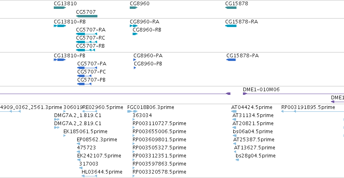Select the CG8960 gene arrow
Image resolution: width=344 pixels, height=178 pixels.
pyautogui.click(x=134, y=8)
